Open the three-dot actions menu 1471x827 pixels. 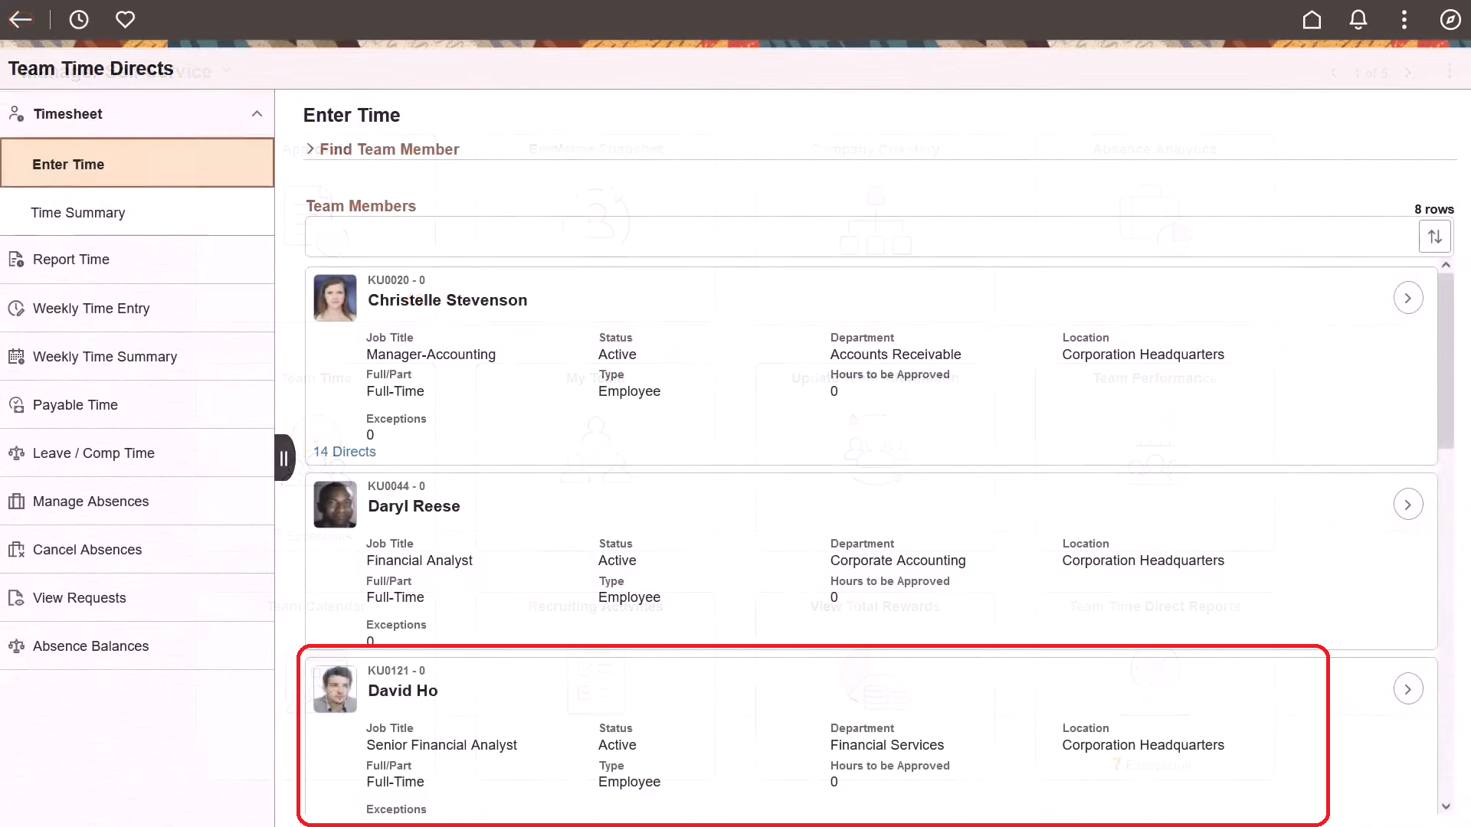[1404, 20]
